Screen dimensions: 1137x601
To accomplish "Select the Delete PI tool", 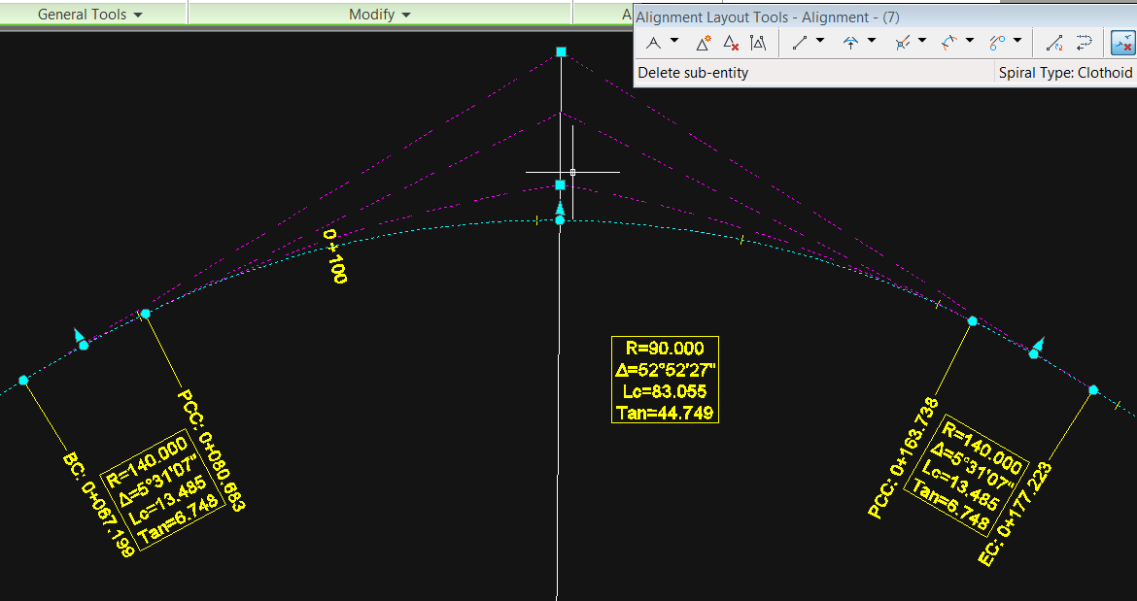I will 729,42.
